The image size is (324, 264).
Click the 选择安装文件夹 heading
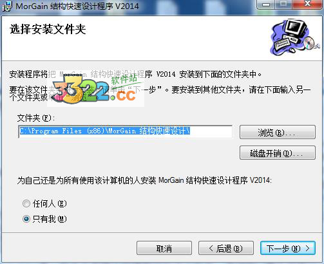pos(48,29)
